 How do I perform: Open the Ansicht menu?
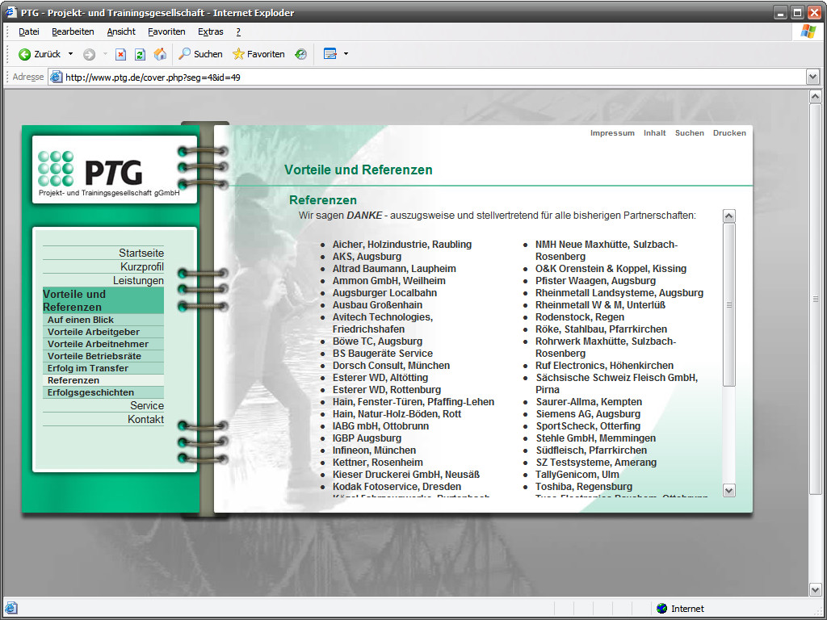[121, 31]
